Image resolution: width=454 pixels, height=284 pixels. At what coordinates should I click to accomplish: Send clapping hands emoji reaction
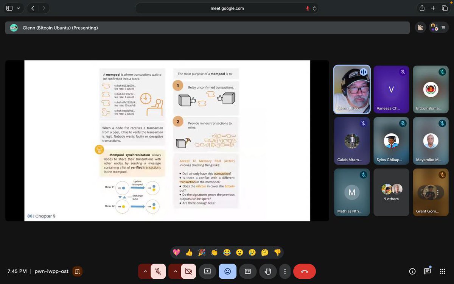214,252
